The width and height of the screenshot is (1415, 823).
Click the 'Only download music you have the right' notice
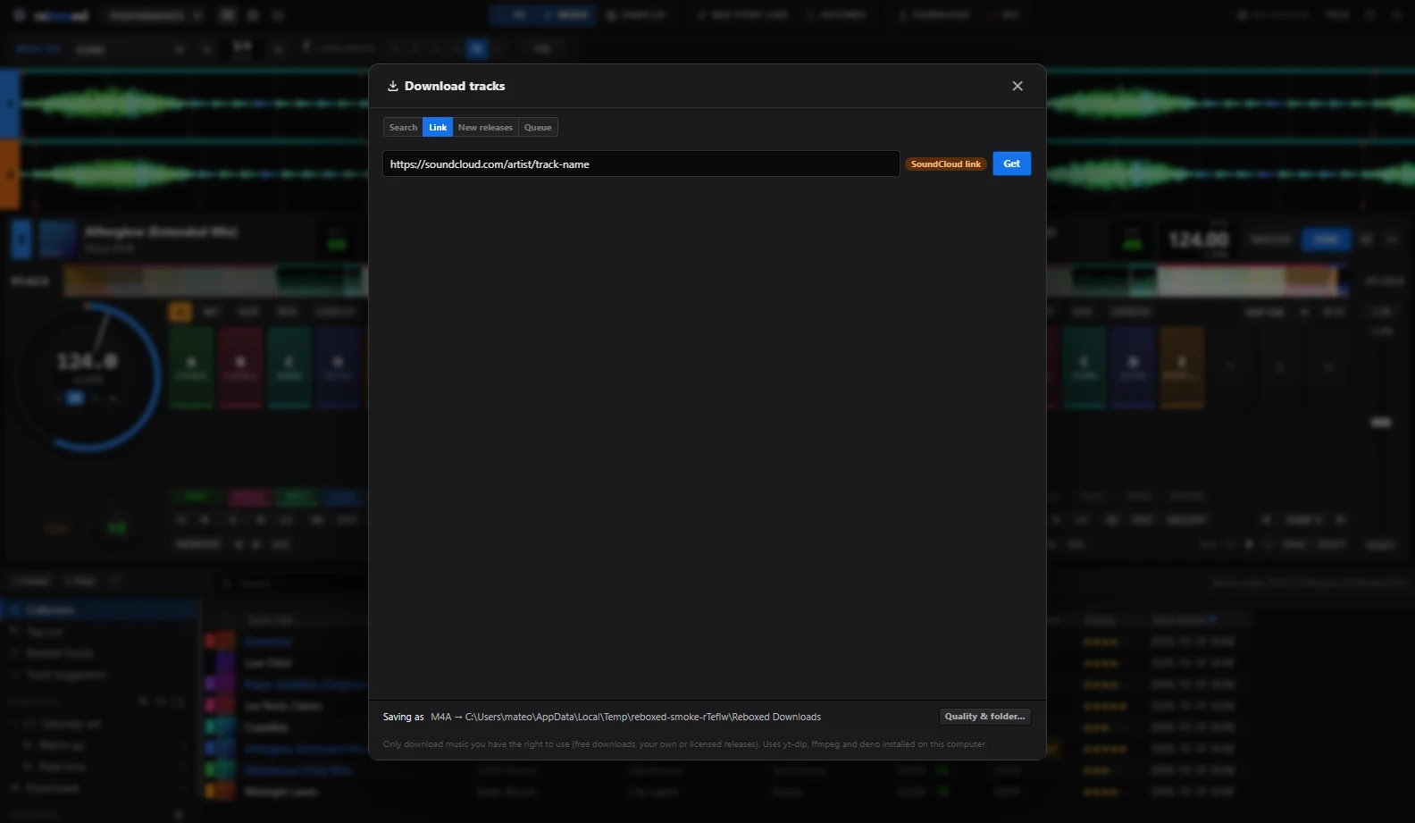coord(685,744)
